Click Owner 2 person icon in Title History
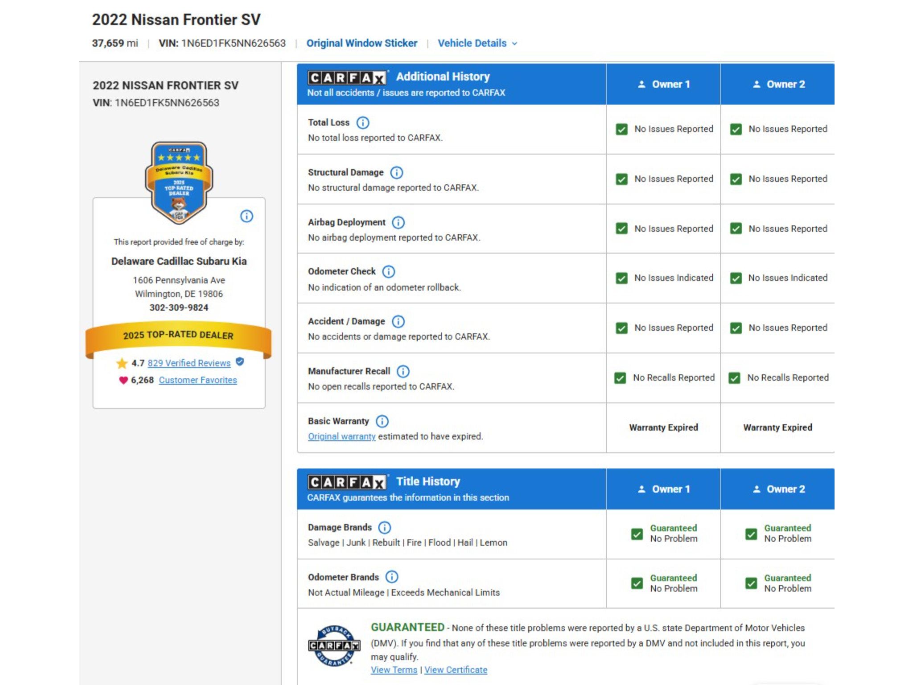 point(757,489)
